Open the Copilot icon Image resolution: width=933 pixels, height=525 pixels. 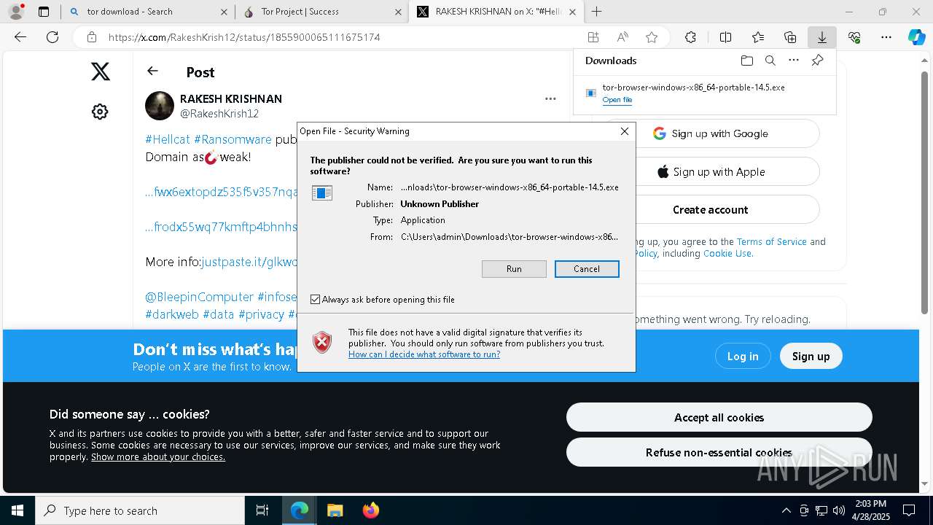pyautogui.click(x=917, y=37)
